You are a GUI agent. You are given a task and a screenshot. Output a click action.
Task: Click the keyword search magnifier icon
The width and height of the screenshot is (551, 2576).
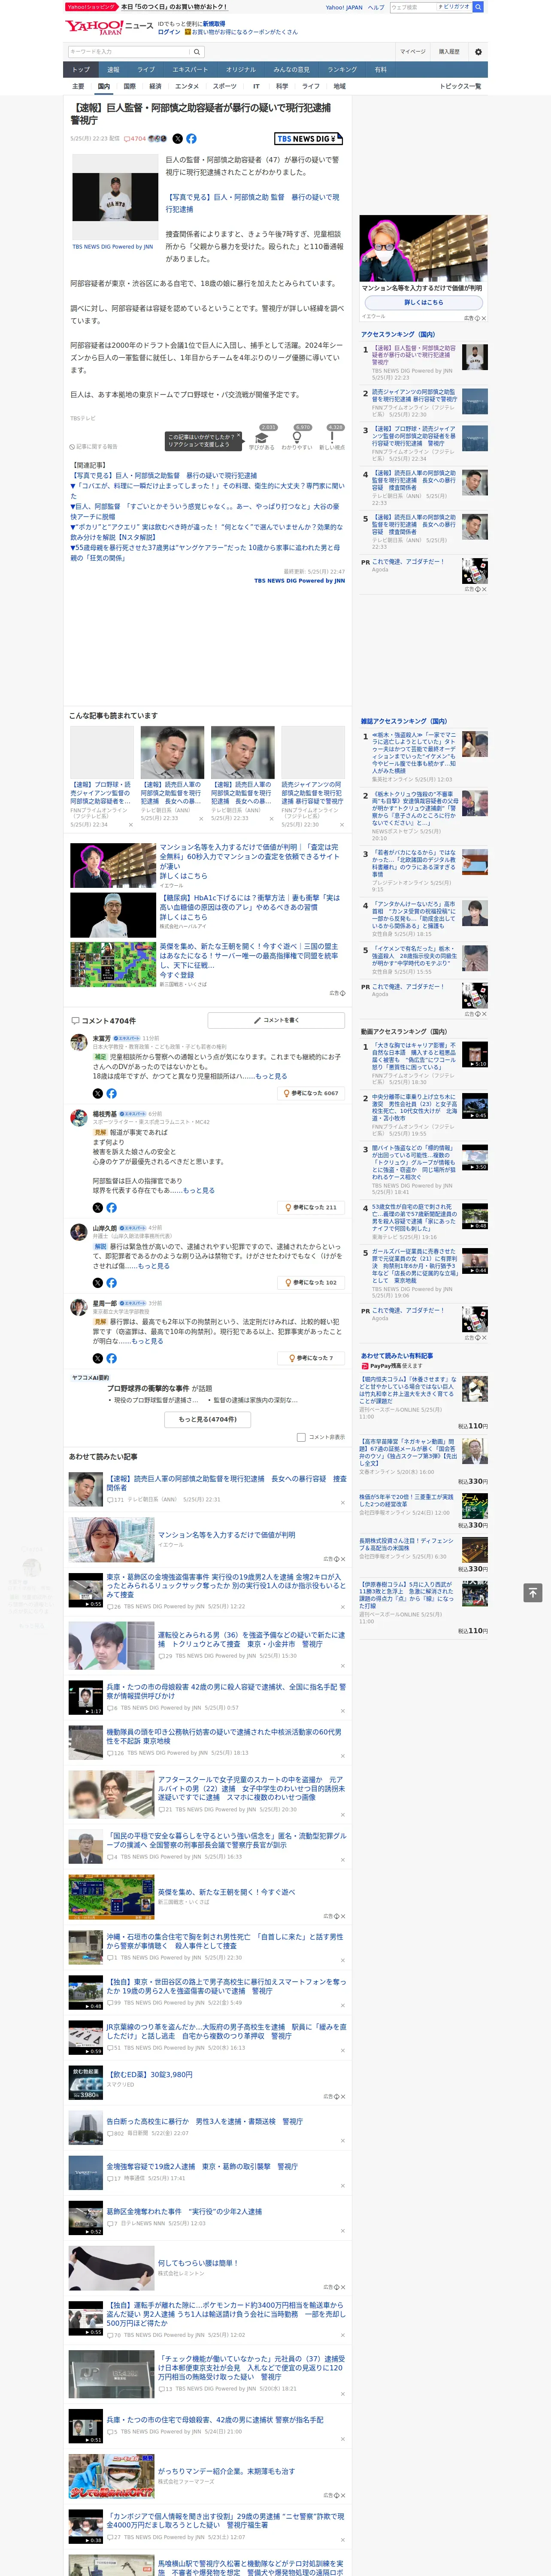pyautogui.click(x=197, y=52)
